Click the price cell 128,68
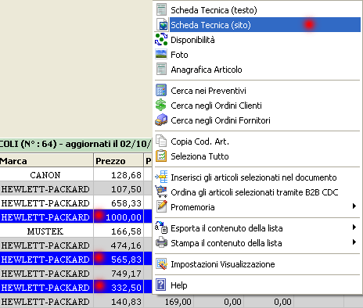The width and height of the screenshot is (363, 308). pos(118,174)
